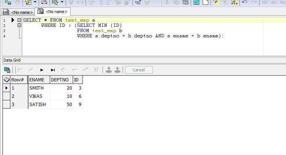Open the data grid options icon
Screen dimensions: 286x155
pos(7,69)
